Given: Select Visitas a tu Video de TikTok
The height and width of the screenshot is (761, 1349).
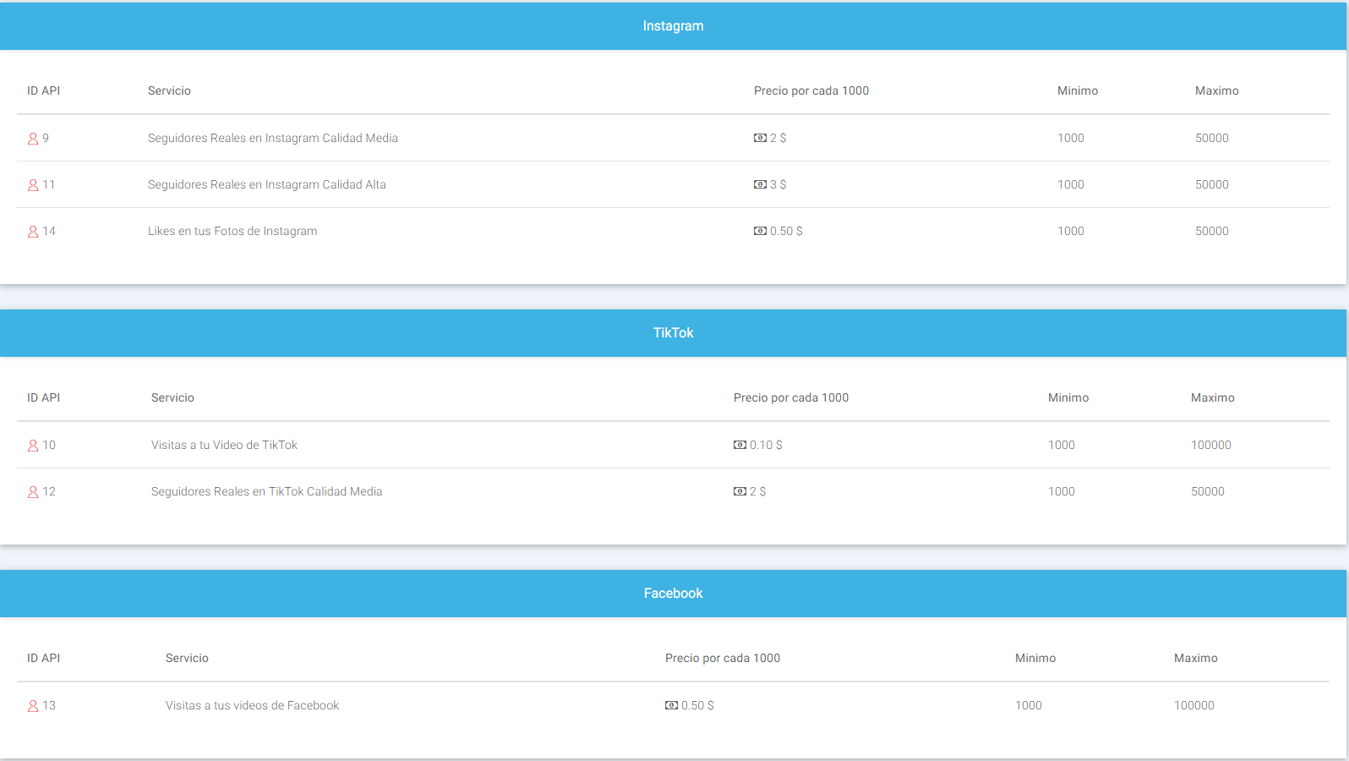Looking at the screenshot, I should tap(224, 445).
